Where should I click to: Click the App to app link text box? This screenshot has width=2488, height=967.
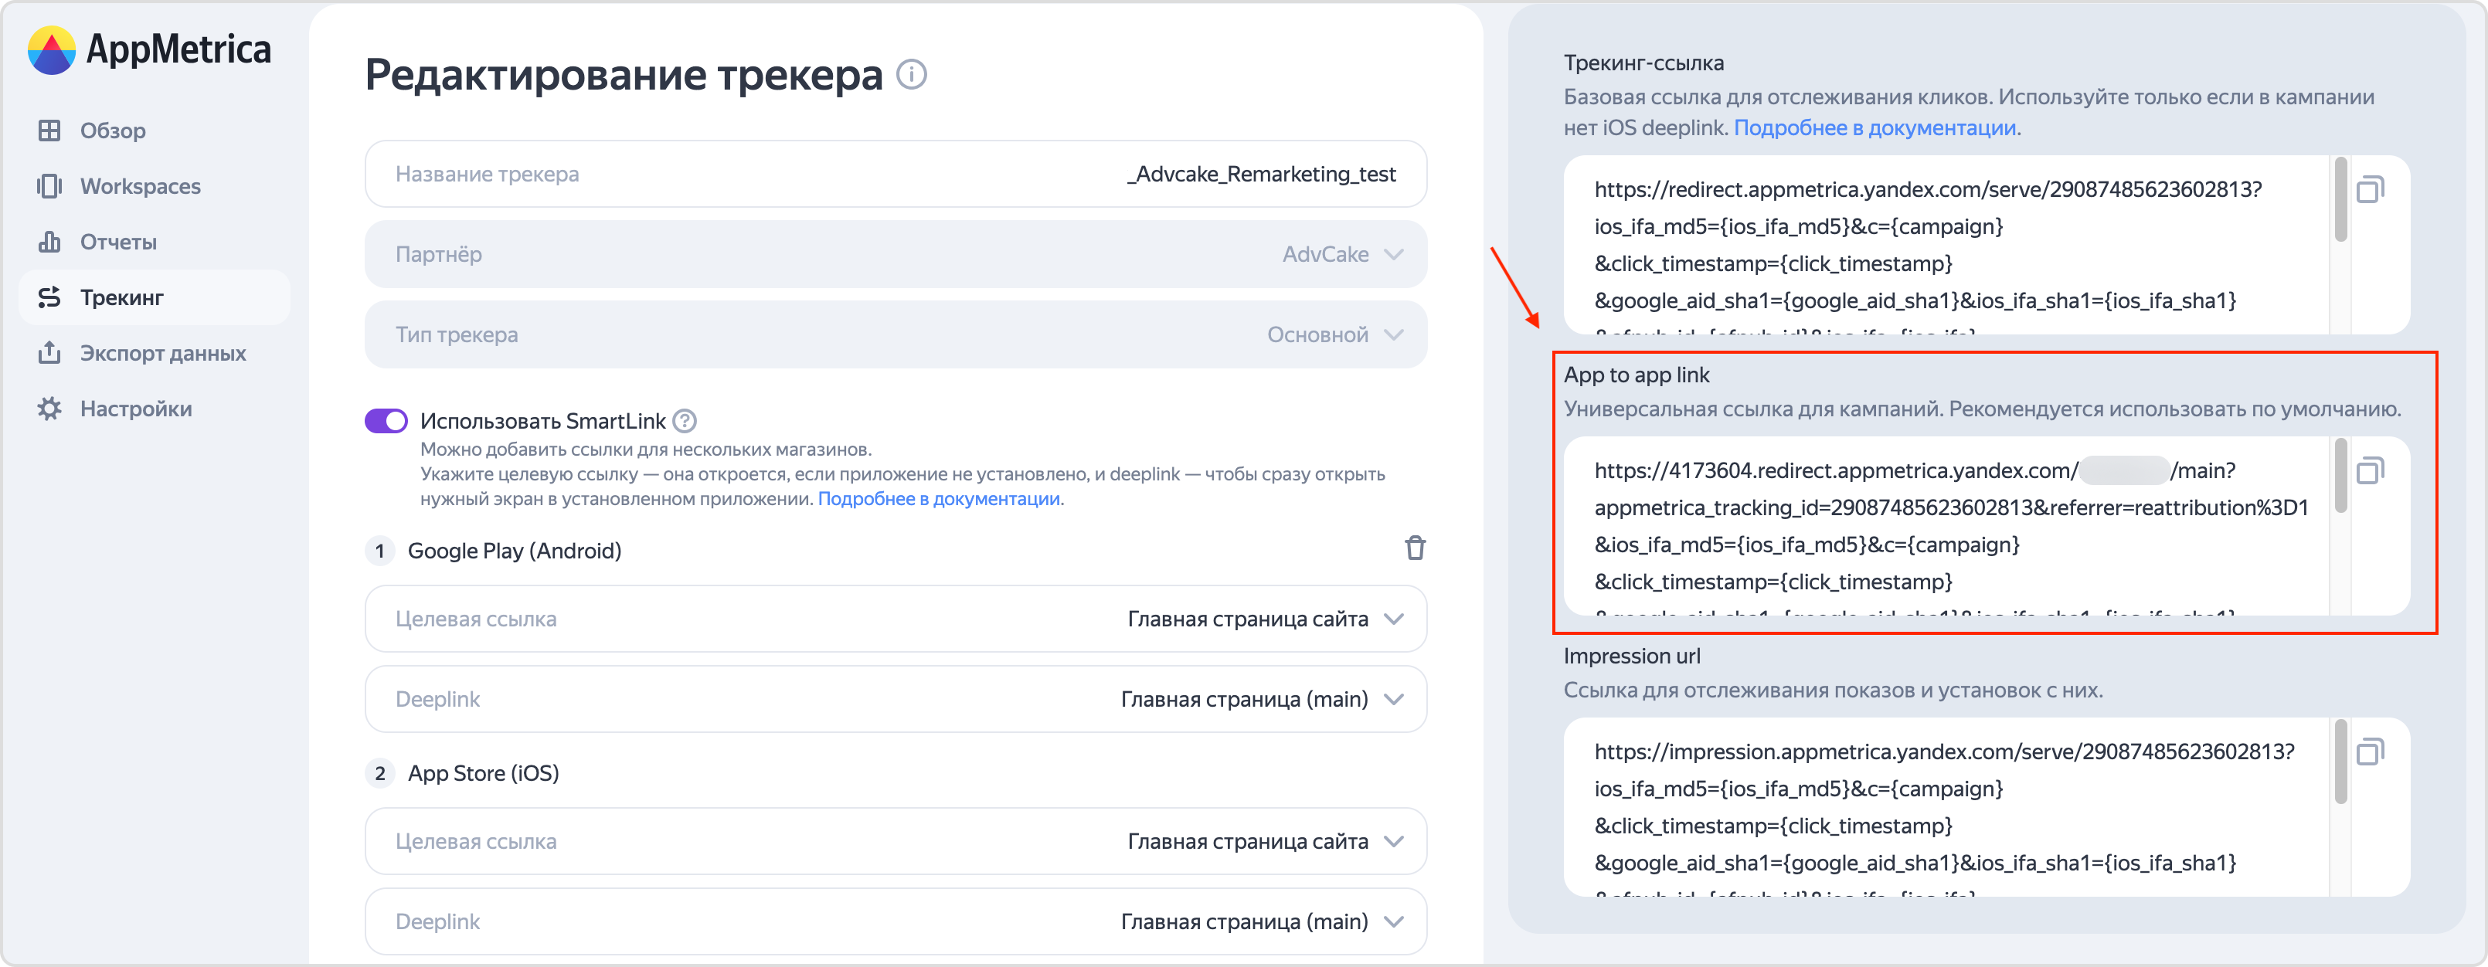(1946, 526)
